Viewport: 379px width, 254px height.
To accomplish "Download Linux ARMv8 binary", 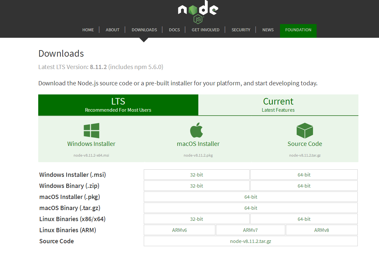I will [x=322, y=230].
